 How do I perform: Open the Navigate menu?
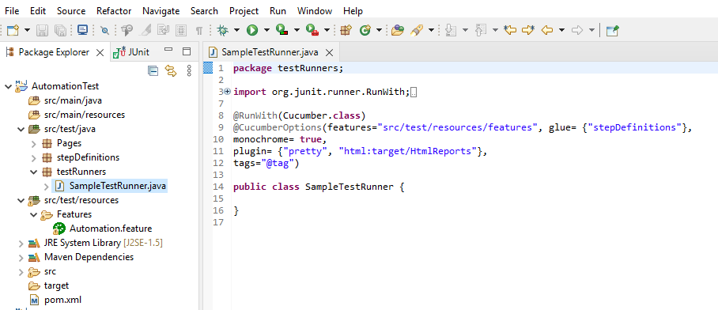coord(161,10)
